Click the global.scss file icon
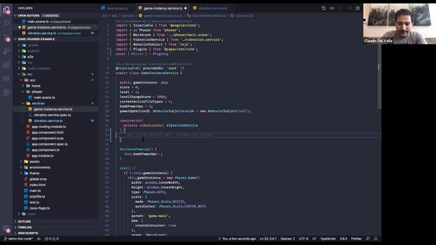The width and height of the screenshot is (436, 245). [26, 179]
